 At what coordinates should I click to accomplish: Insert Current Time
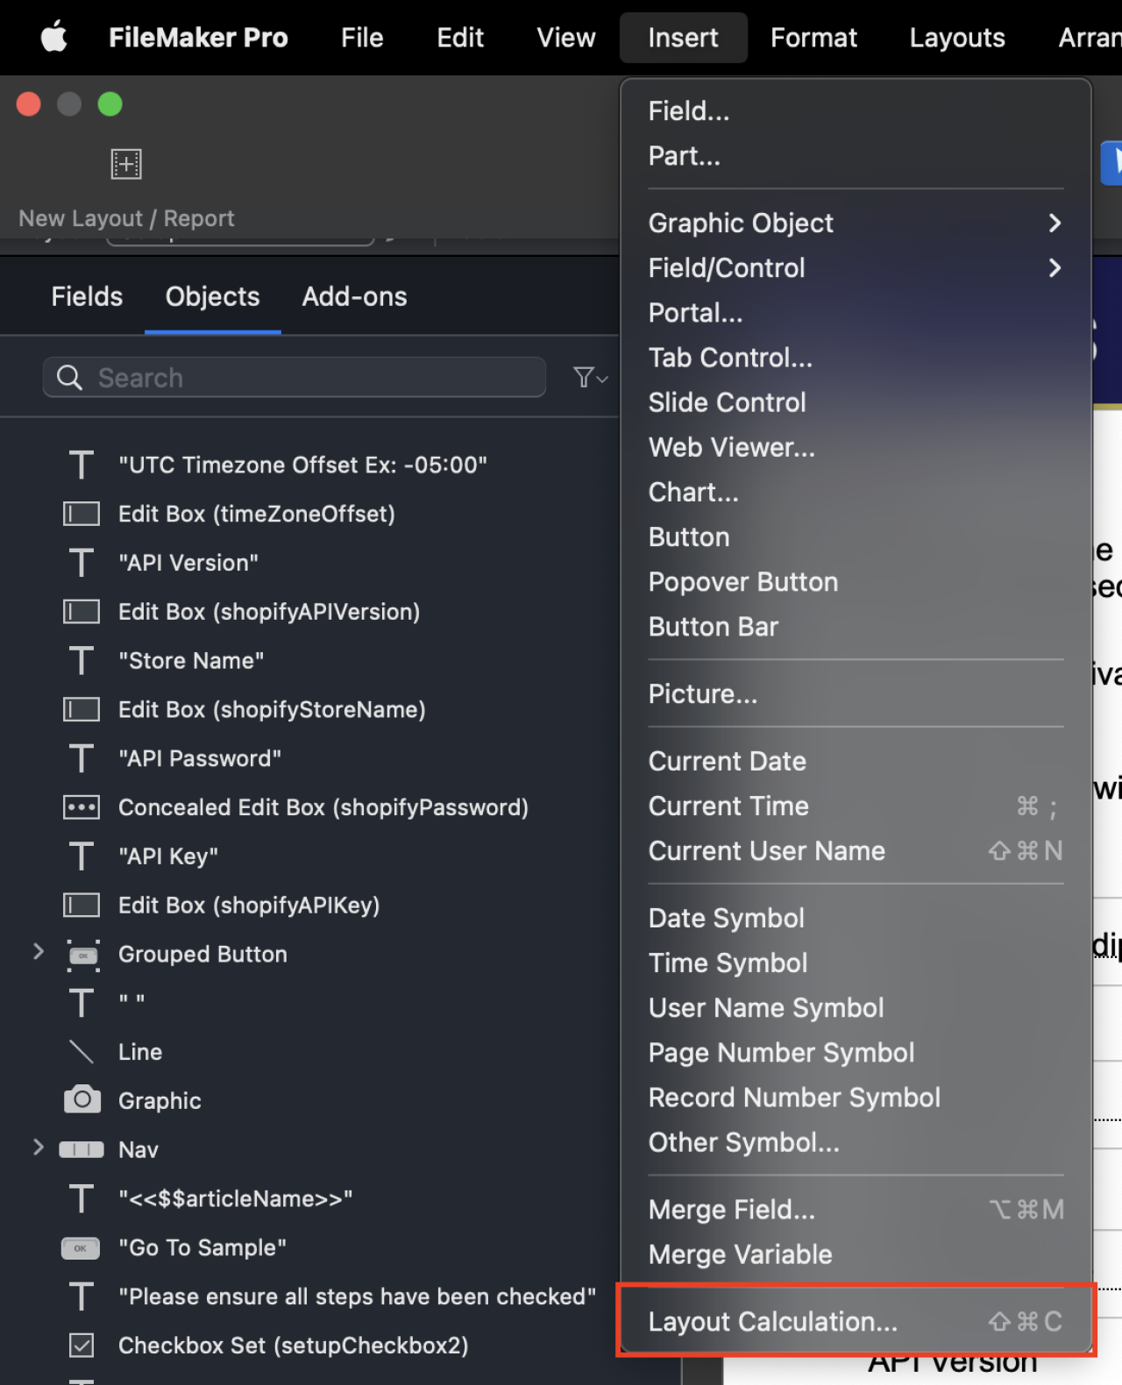(856, 806)
